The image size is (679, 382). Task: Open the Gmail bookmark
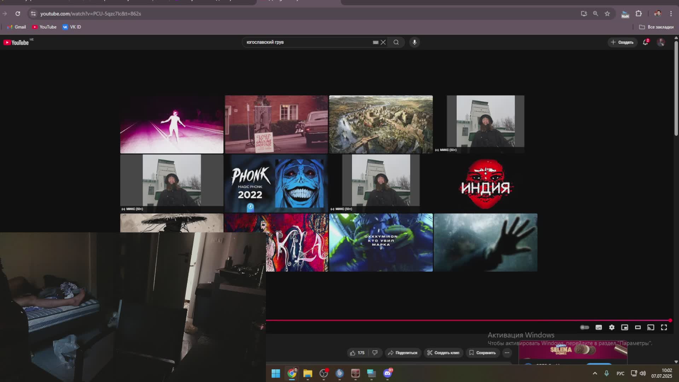point(17,27)
